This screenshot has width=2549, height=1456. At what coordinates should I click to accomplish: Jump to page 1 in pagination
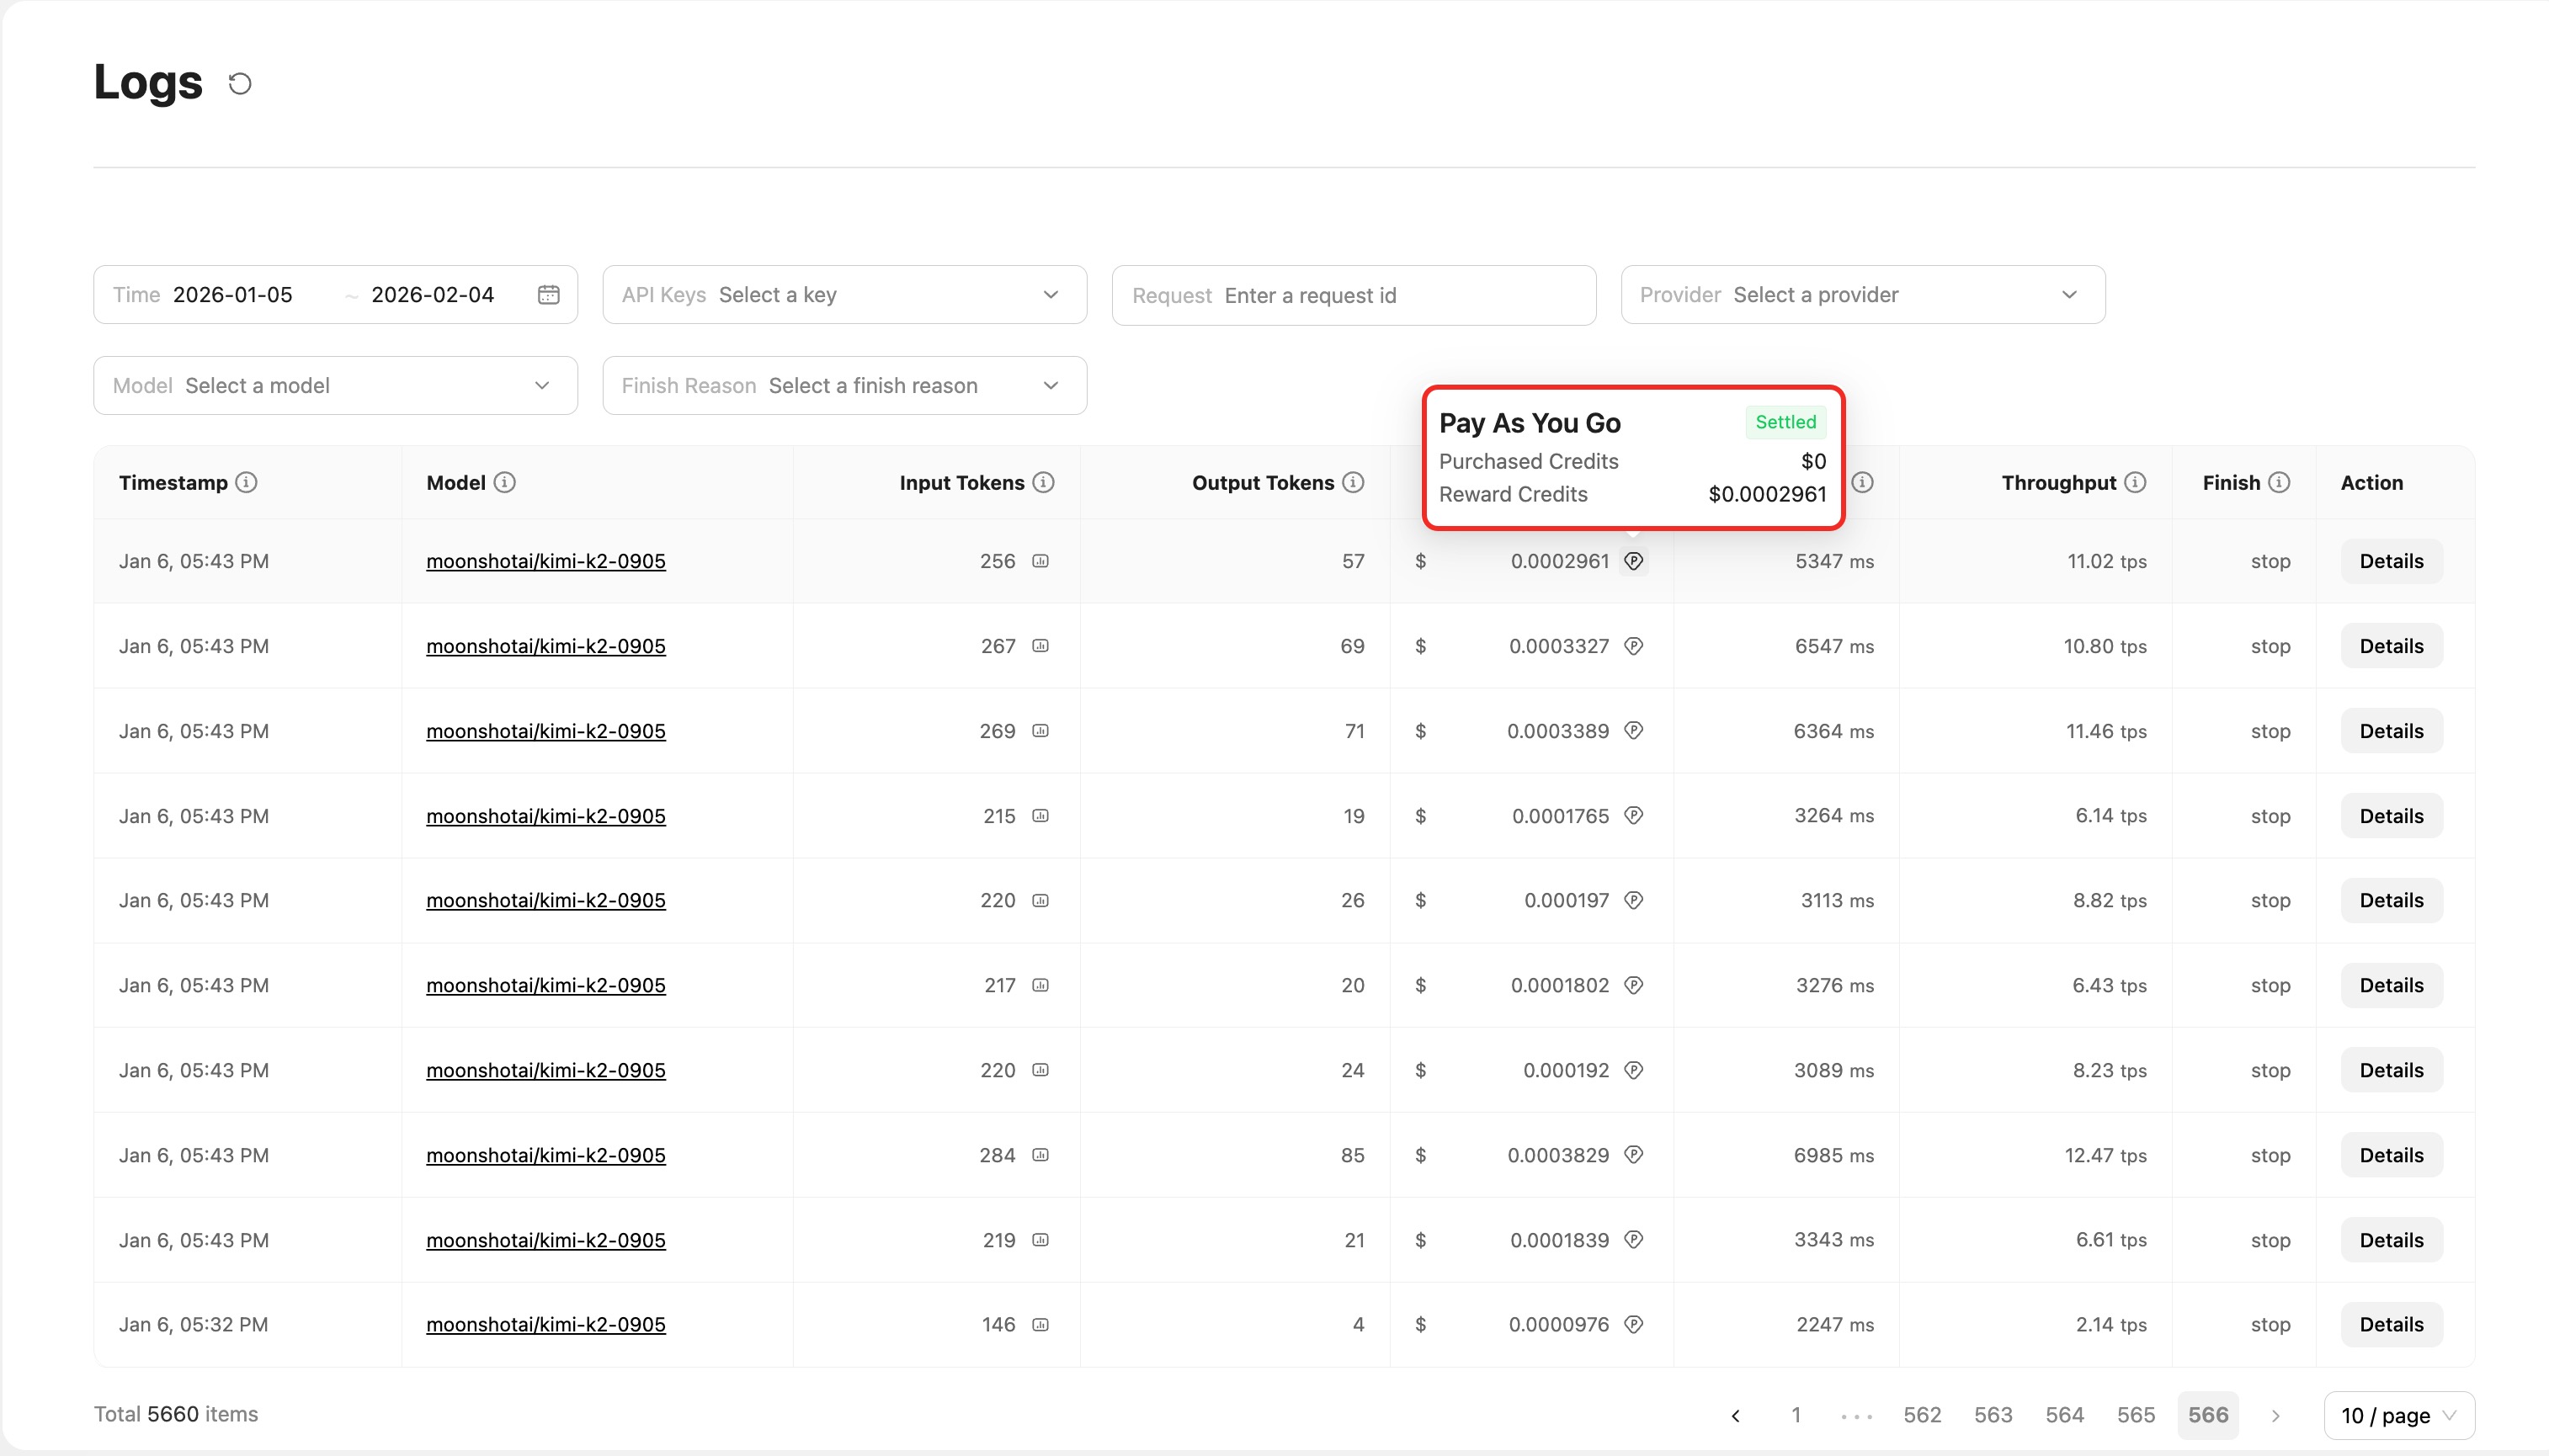1796,1415
